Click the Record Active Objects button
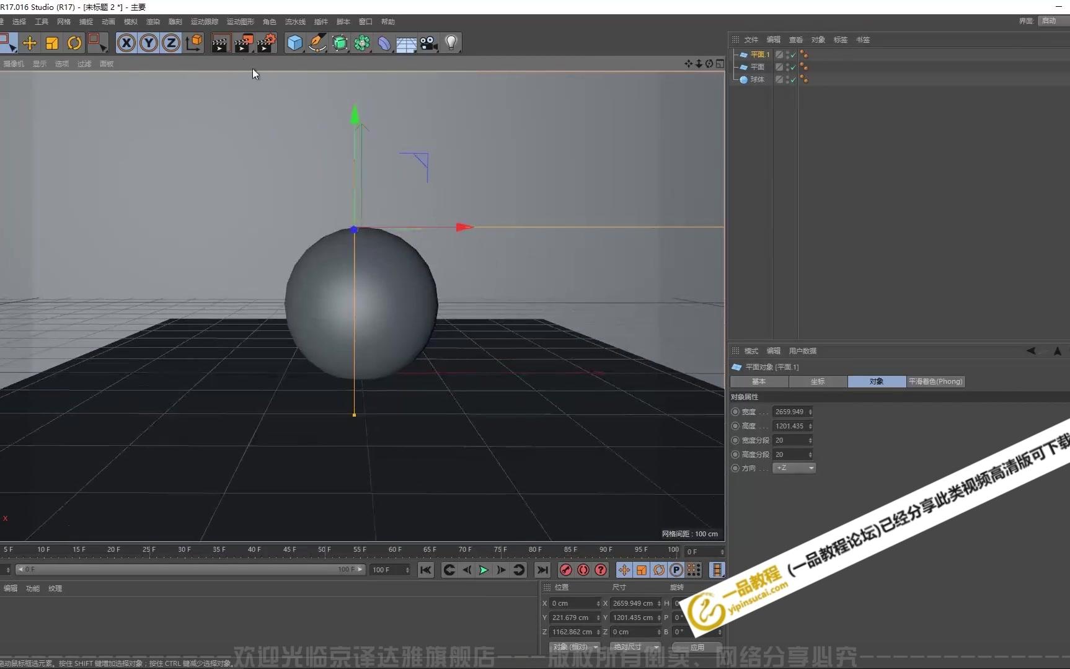The height and width of the screenshot is (669, 1070). click(566, 570)
